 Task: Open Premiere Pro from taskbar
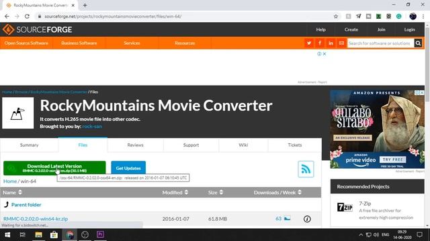tap(100, 234)
